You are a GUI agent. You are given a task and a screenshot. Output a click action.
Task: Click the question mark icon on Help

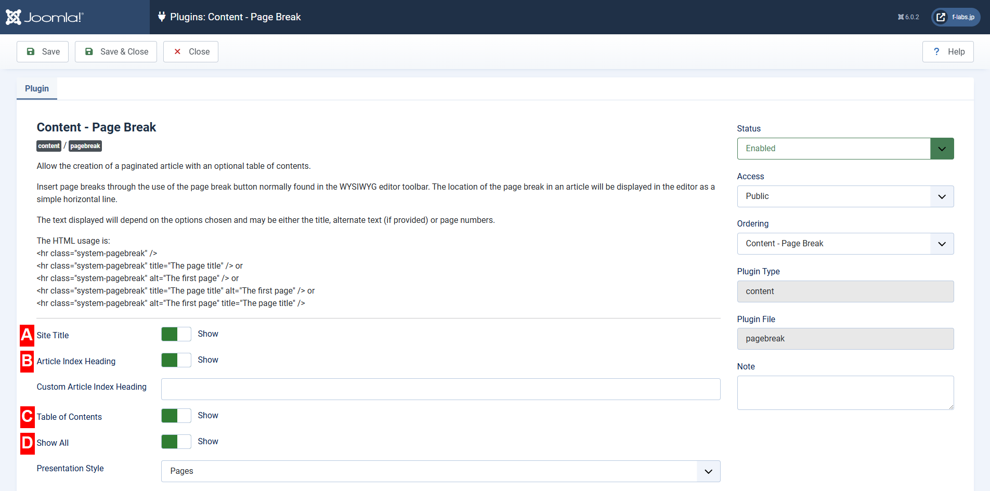(936, 51)
